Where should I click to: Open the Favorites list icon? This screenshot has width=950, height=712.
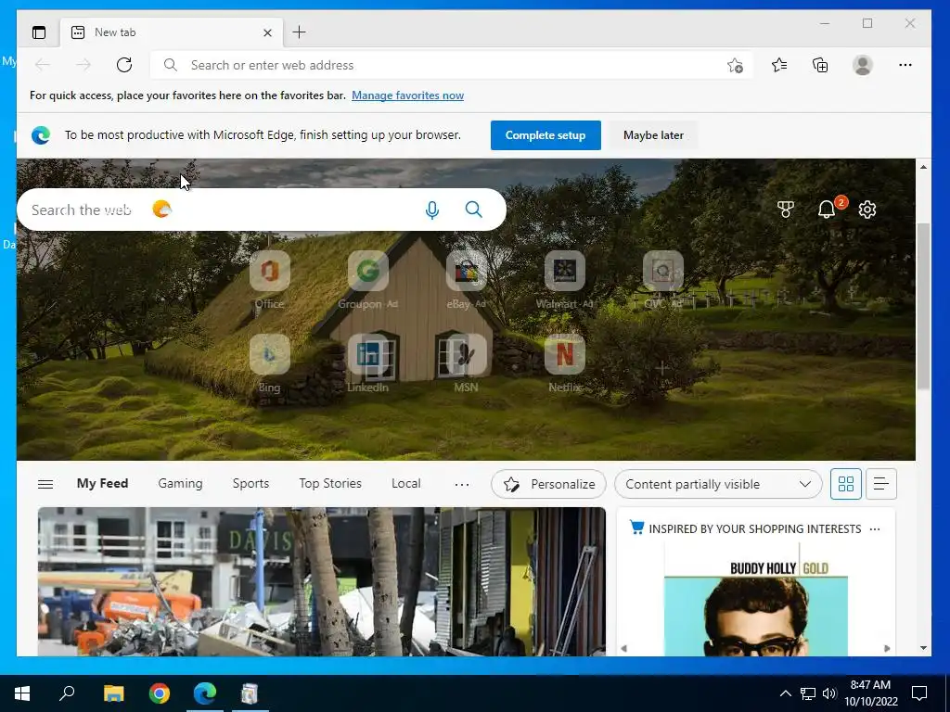click(779, 65)
